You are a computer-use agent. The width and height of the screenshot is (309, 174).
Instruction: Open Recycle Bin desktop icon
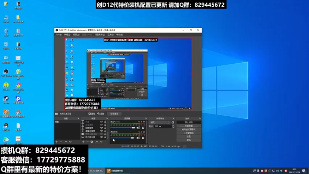6,46
